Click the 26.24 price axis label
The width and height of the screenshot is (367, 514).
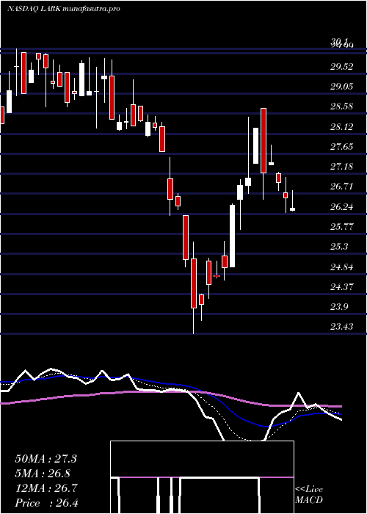click(x=341, y=207)
